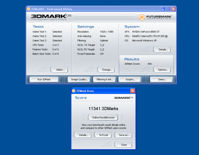
Task: Click Fixed Framerate value 'Off'
Action: 102,54
